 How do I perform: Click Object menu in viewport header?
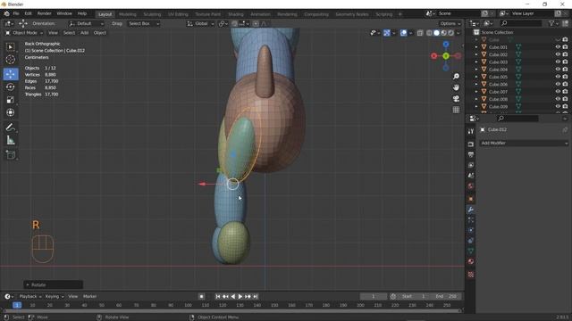pyautogui.click(x=99, y=33)
